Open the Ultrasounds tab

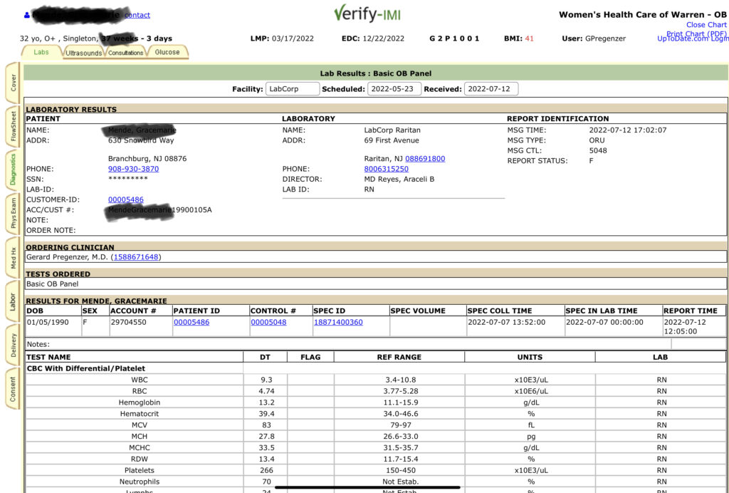[84, 53]
